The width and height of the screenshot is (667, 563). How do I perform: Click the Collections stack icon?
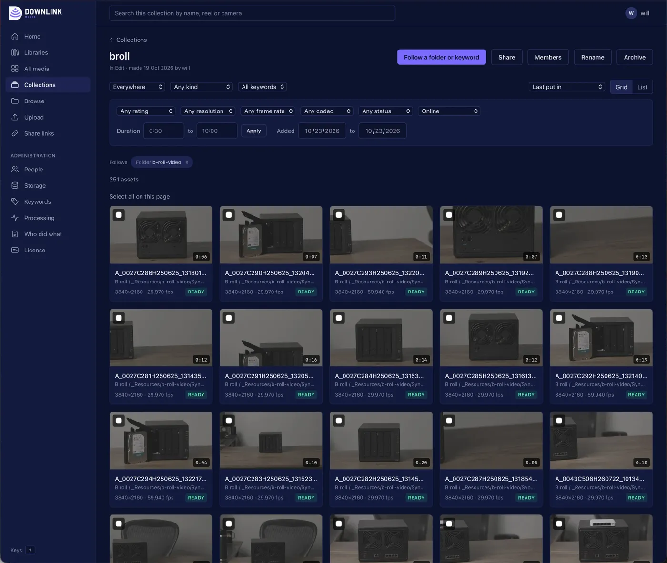pos(15,85)
